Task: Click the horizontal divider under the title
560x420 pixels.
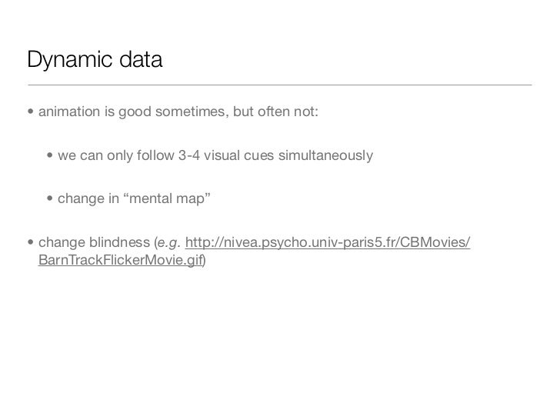Action: point(280,85)
